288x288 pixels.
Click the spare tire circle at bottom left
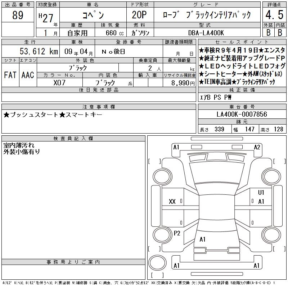[x=157, y=263]
